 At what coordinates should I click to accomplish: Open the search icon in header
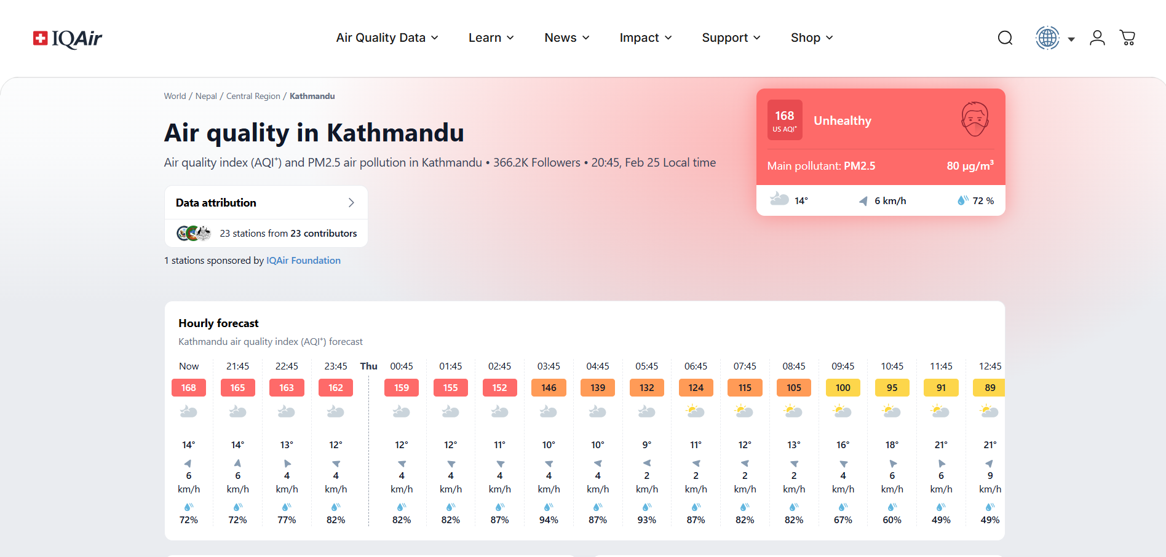[x=1005, y=38]
